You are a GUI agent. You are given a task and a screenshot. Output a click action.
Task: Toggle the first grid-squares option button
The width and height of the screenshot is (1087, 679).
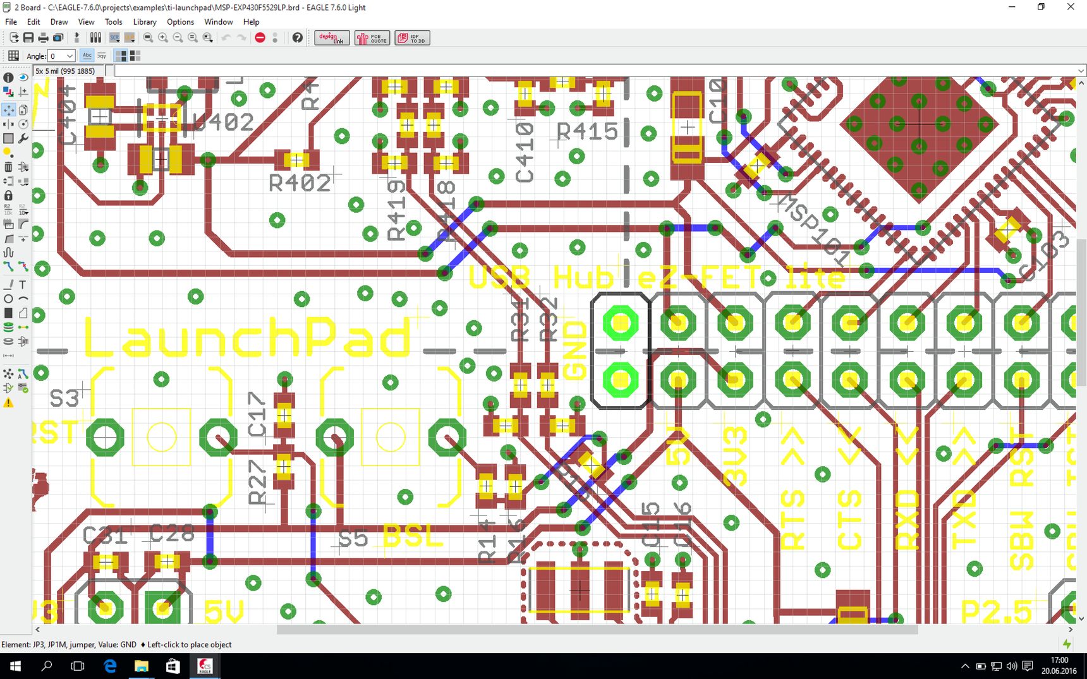point(121,56)
